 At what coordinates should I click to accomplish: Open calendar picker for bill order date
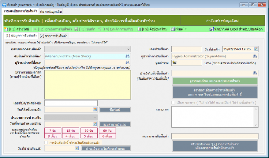(95, 109)
